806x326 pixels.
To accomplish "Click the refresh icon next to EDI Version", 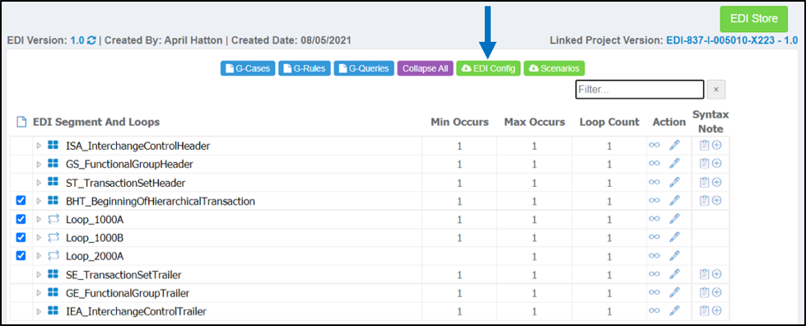I will [x=91, y=40].
